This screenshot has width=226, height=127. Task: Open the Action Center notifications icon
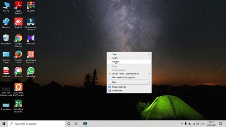click(220, 124)
